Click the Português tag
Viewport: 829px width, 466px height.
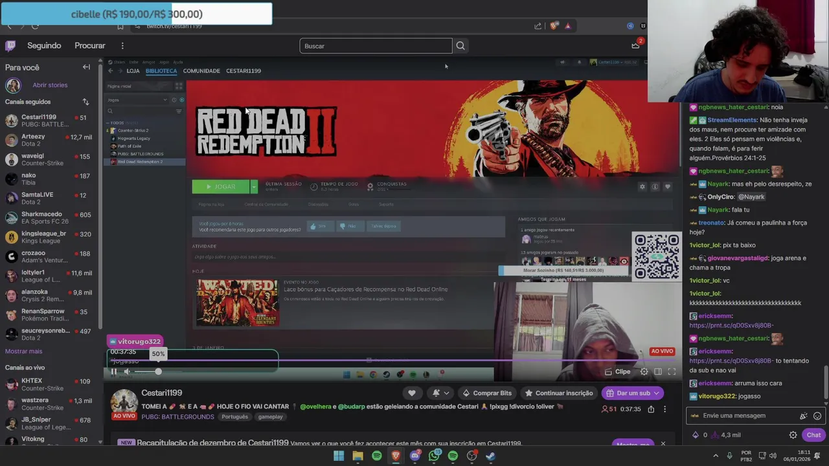(235, 417)
